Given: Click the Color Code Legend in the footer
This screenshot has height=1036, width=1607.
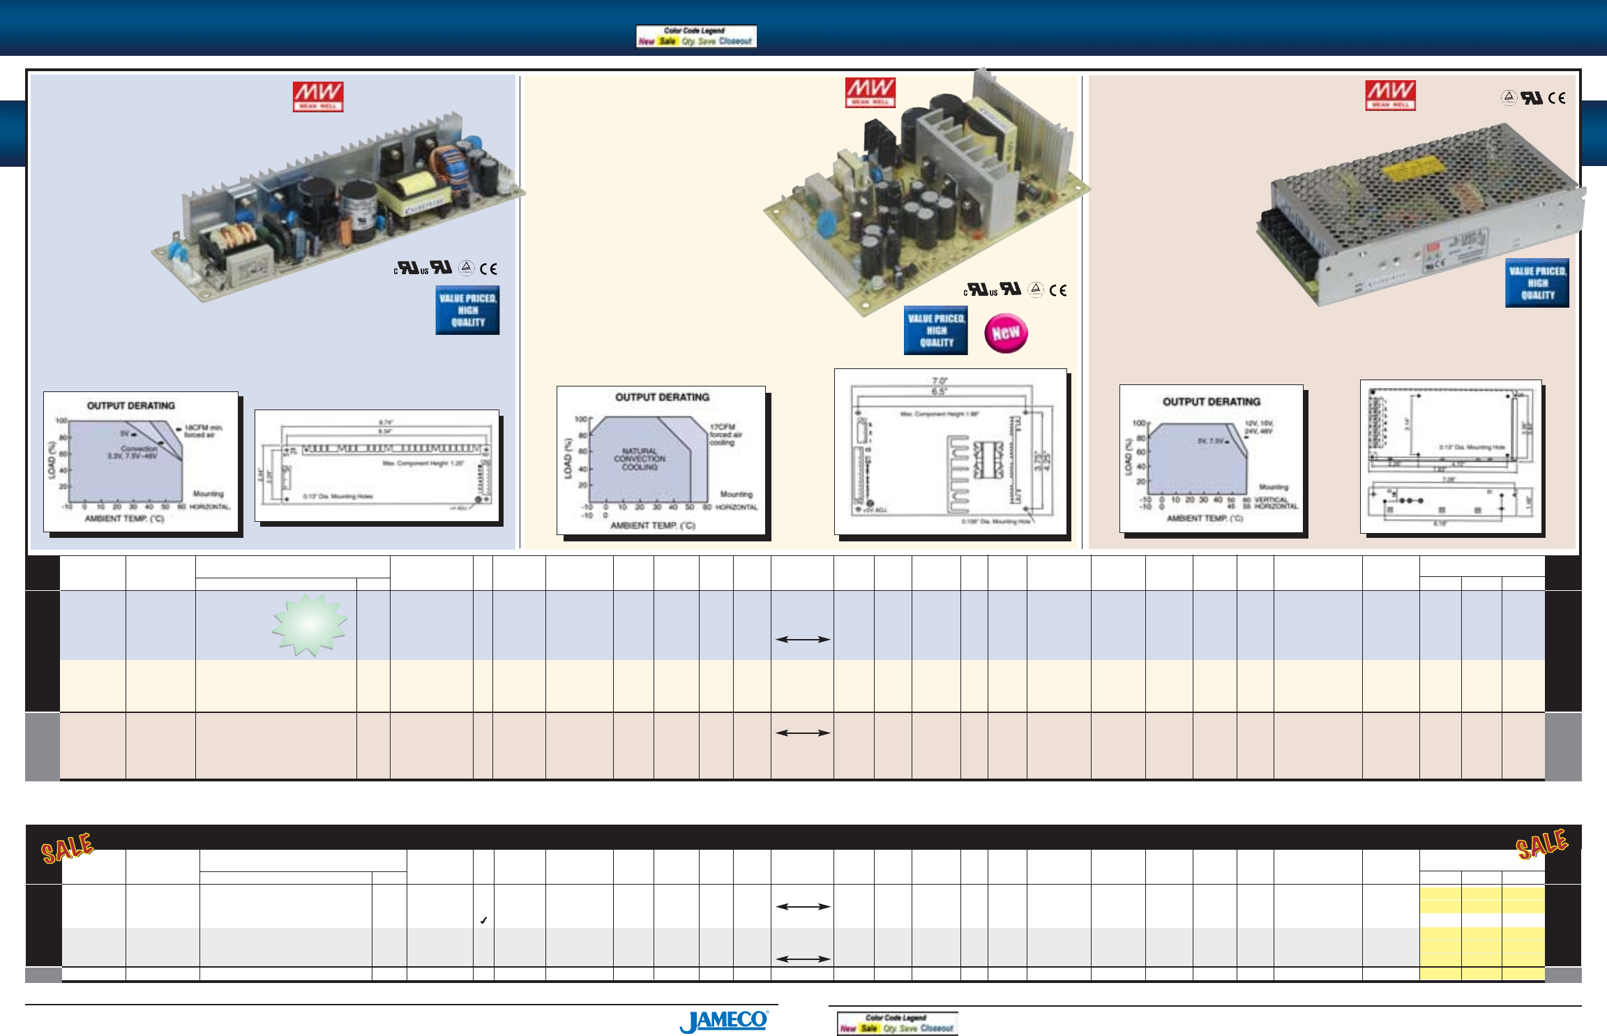Looking at the screenshot, I should pyautogui.click(x=897, y=1023).
